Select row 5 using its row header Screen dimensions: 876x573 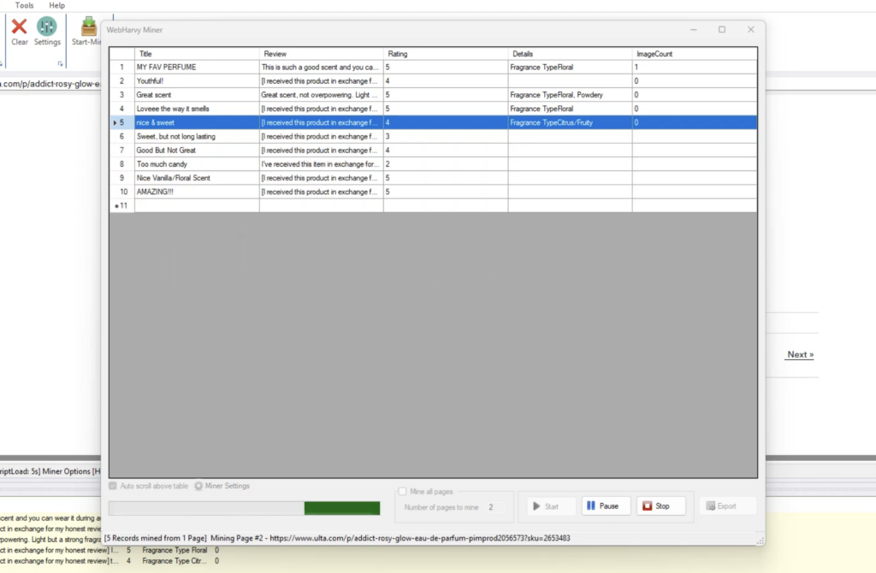coord(121,123)
